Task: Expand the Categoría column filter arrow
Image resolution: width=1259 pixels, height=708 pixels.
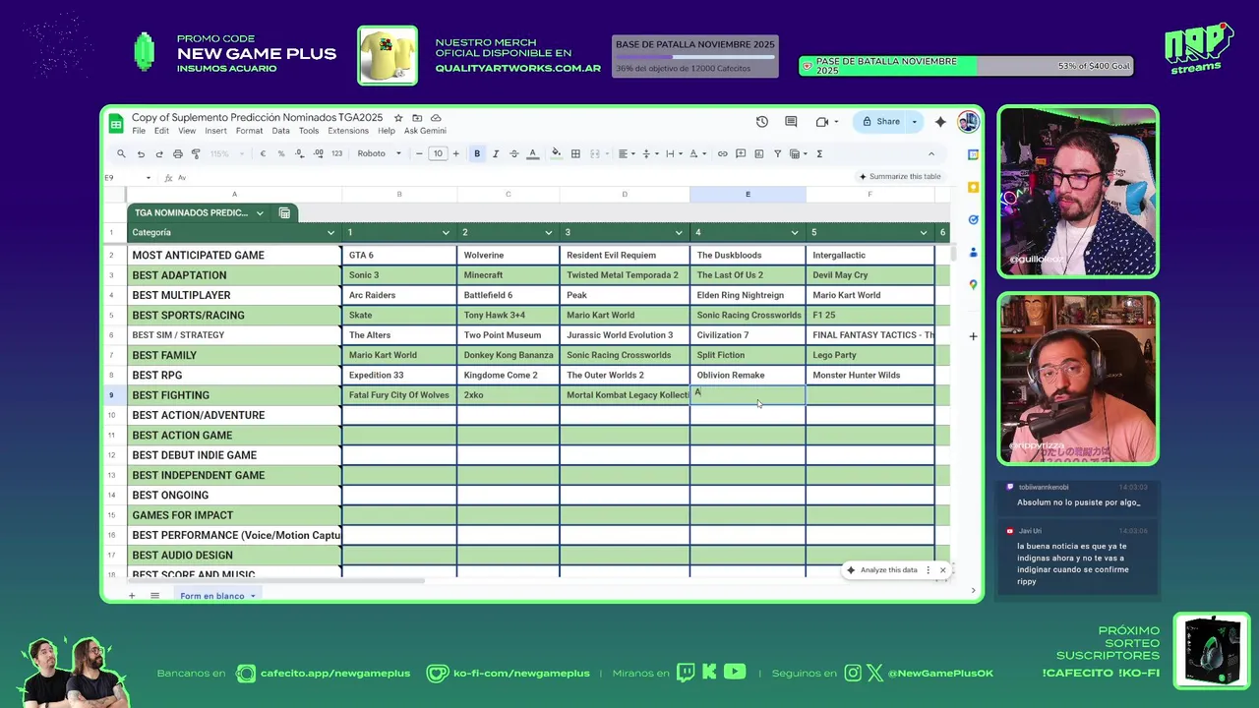Action: pyautogui.click(x=330, y=233)
